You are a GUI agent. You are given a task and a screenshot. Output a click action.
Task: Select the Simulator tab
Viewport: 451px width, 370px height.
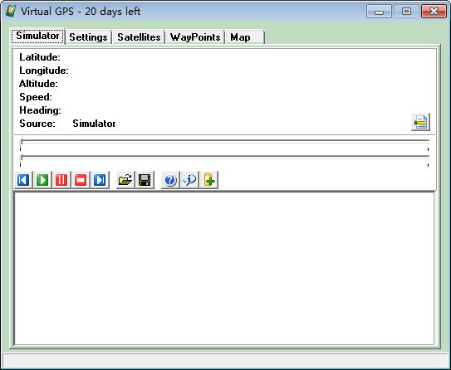tap(37, 36)
